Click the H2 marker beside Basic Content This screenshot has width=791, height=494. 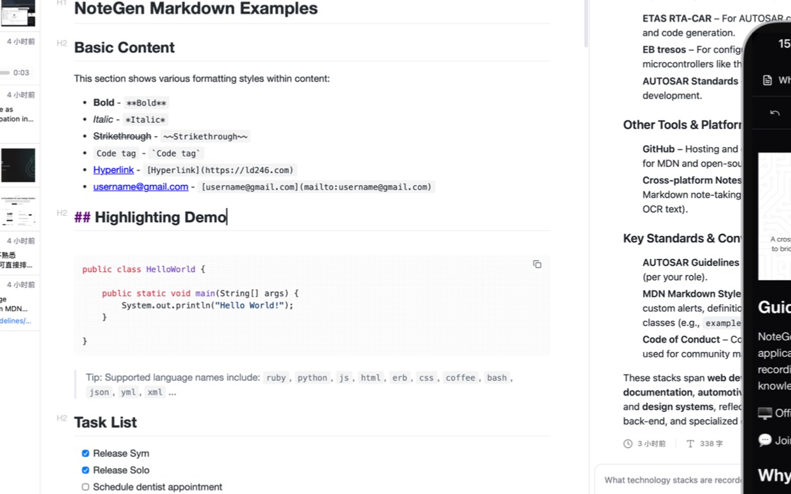point(61,44)
